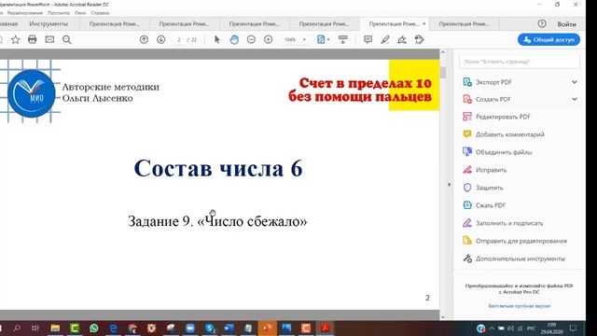Print the document with the printer icon

(33, 39)
